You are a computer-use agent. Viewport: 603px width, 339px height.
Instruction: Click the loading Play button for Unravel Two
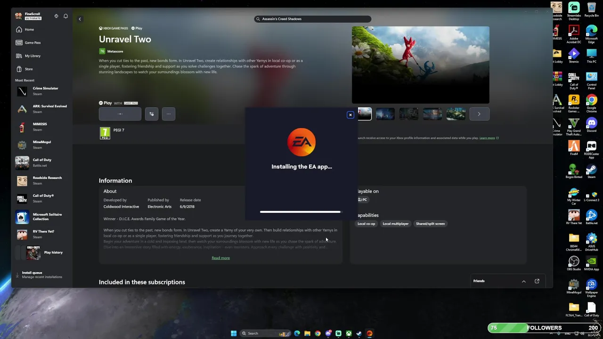(120, 114)
